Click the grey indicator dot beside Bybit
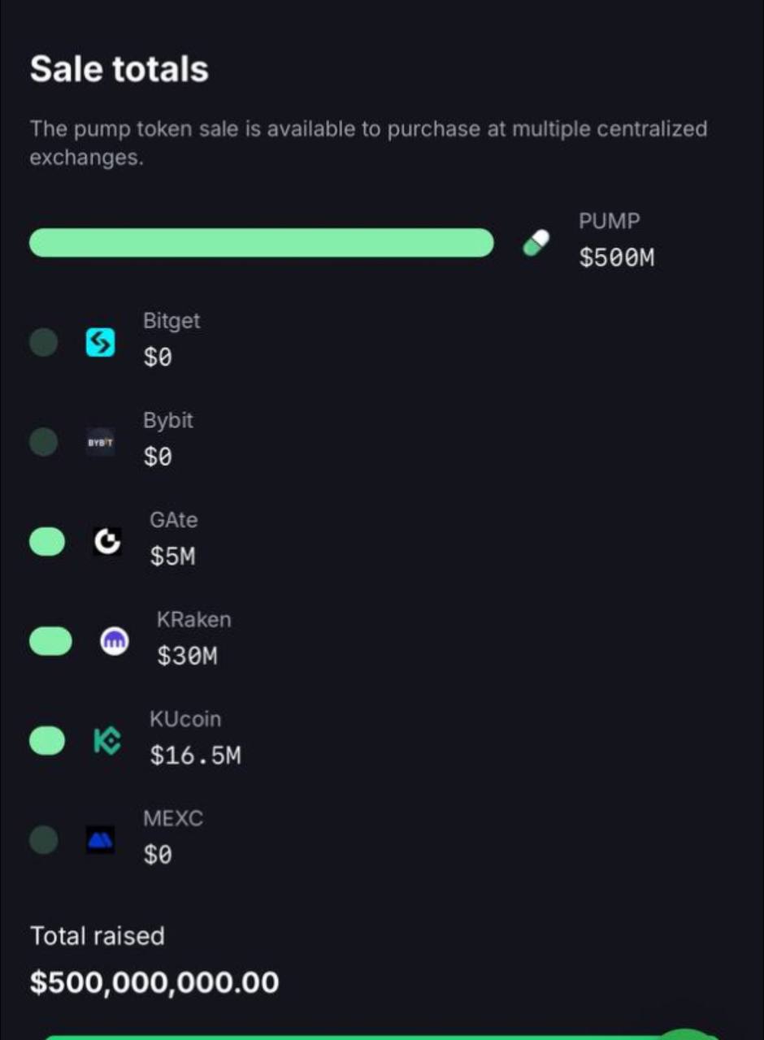This screenshot has width=764, height=1040. [44, 442]
